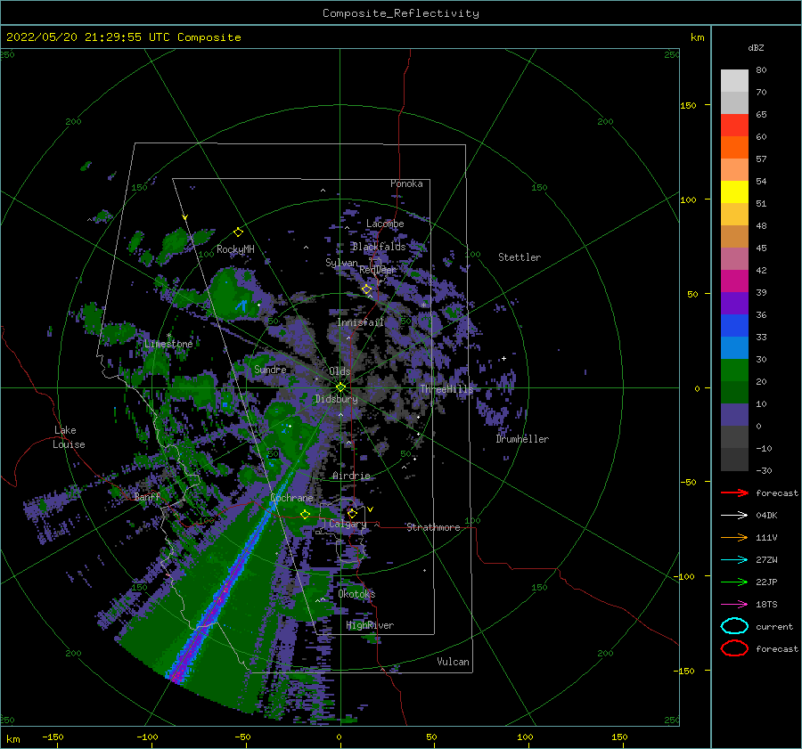Click the 80 value on dBZ scale

tap(761, 70)
